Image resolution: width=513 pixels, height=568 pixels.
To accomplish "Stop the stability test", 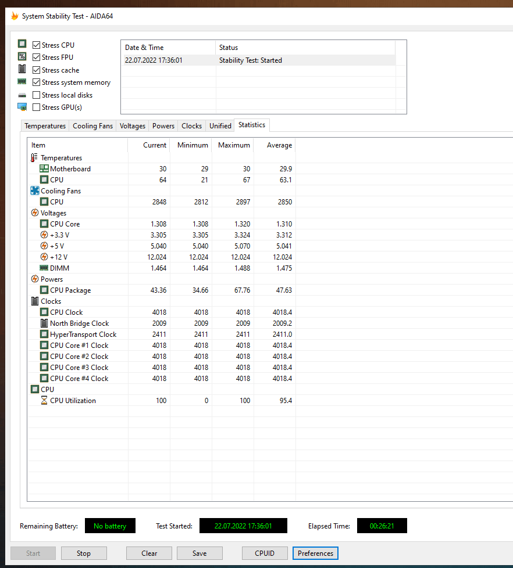I will coord(84,553).
